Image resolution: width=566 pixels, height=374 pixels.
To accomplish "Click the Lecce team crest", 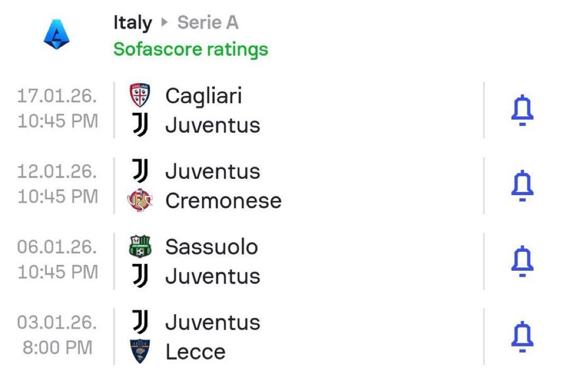I will tap(140, 352).
